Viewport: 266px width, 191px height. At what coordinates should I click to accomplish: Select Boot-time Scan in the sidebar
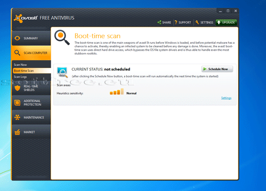pos(32,71)
